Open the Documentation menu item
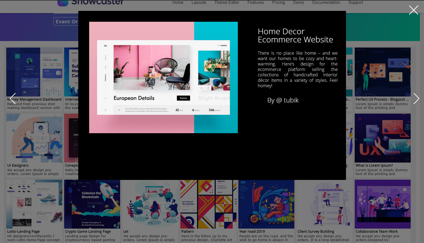The image size is (424, 243). pos(326,2)
